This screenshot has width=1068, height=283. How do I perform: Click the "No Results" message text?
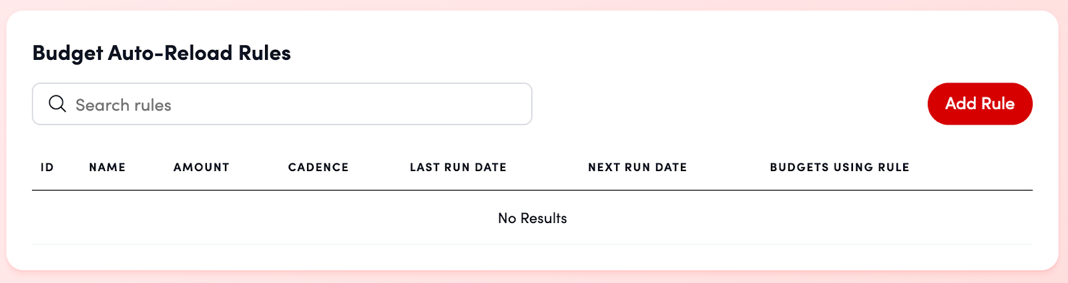coord(532,218)
